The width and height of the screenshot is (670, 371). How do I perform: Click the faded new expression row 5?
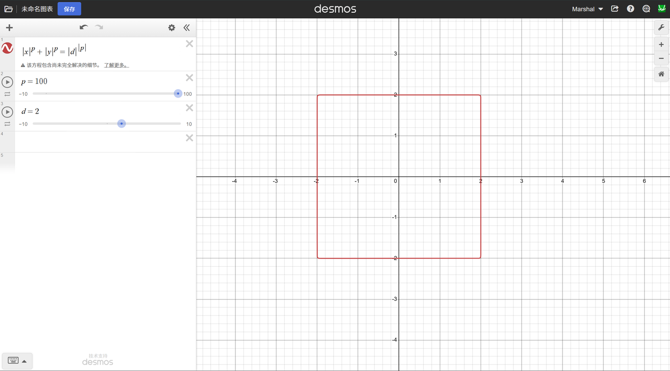click(x=98, y=162)
